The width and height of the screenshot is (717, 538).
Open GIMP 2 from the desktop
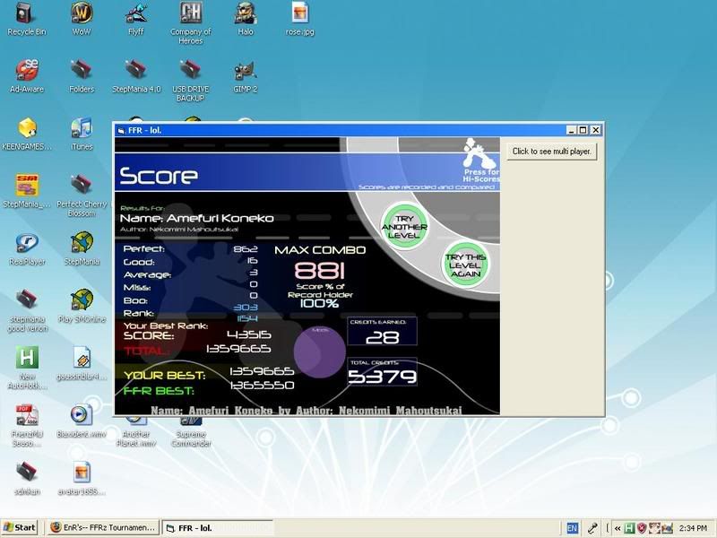click(245, 70)
